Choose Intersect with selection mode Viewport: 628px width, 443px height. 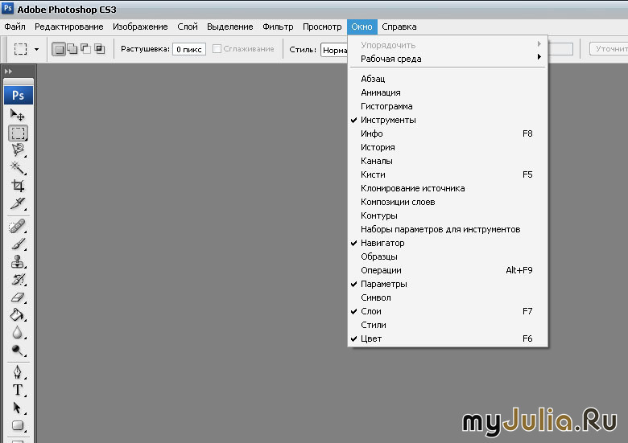(x=99, y=49)
